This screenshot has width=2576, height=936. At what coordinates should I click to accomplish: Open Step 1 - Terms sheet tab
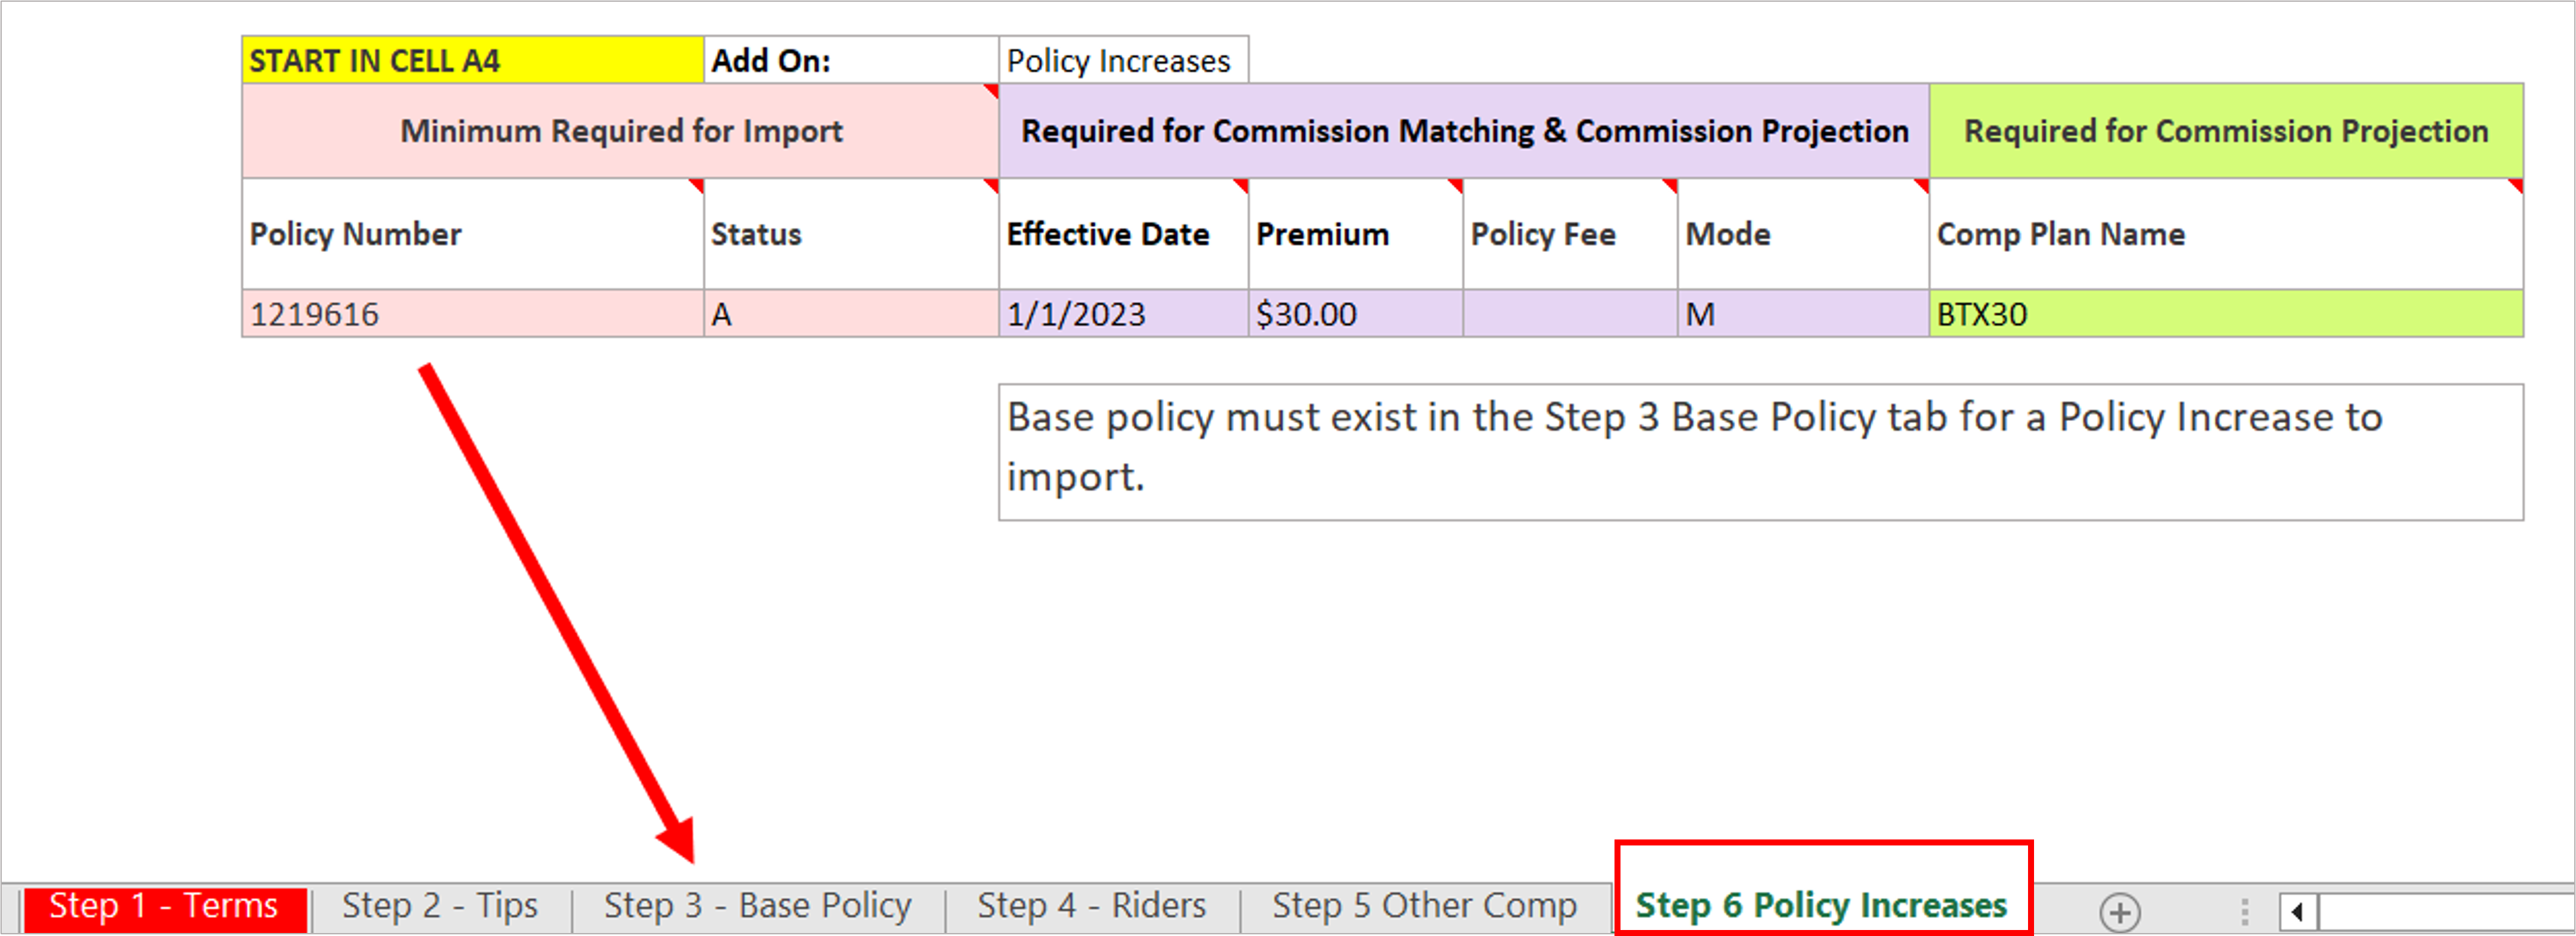pos(164,906)
